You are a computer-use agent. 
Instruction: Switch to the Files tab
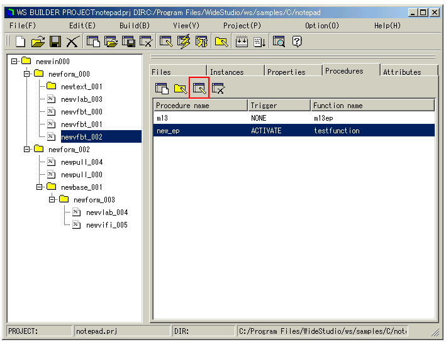click(162, 72)
